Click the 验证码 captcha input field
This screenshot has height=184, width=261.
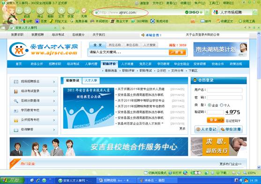[x=215, y=112]
